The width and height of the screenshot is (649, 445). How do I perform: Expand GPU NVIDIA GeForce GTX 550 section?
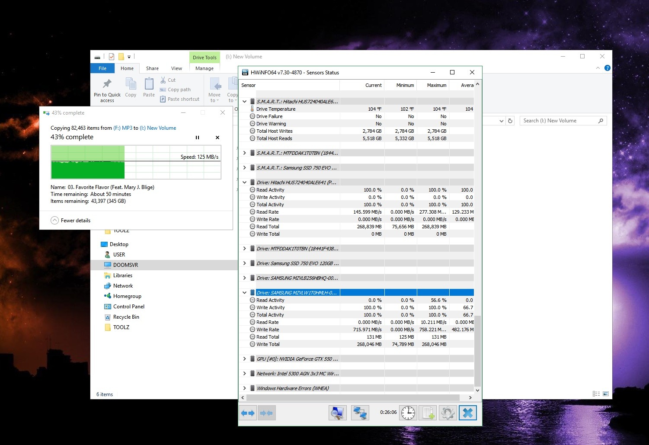pos(244,359)
